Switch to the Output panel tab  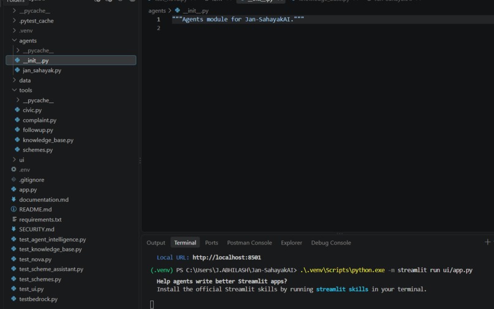pyautogui.click(x=156, y=242)
